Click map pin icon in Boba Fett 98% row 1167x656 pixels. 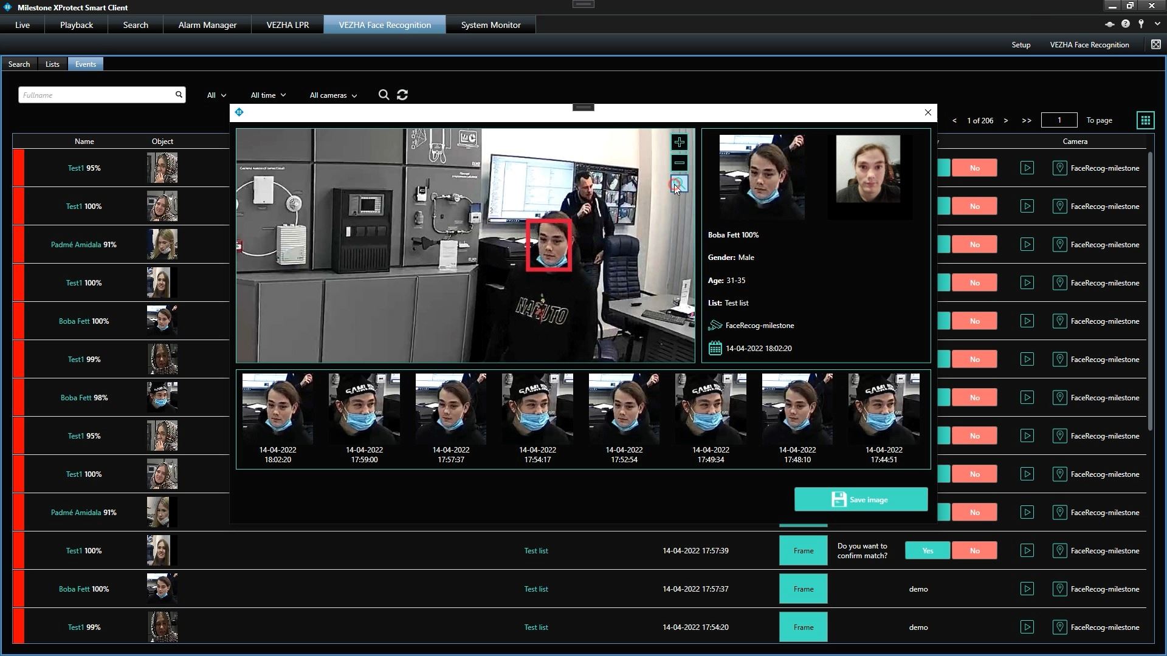pyautogui.click(x=1059, y=398)
